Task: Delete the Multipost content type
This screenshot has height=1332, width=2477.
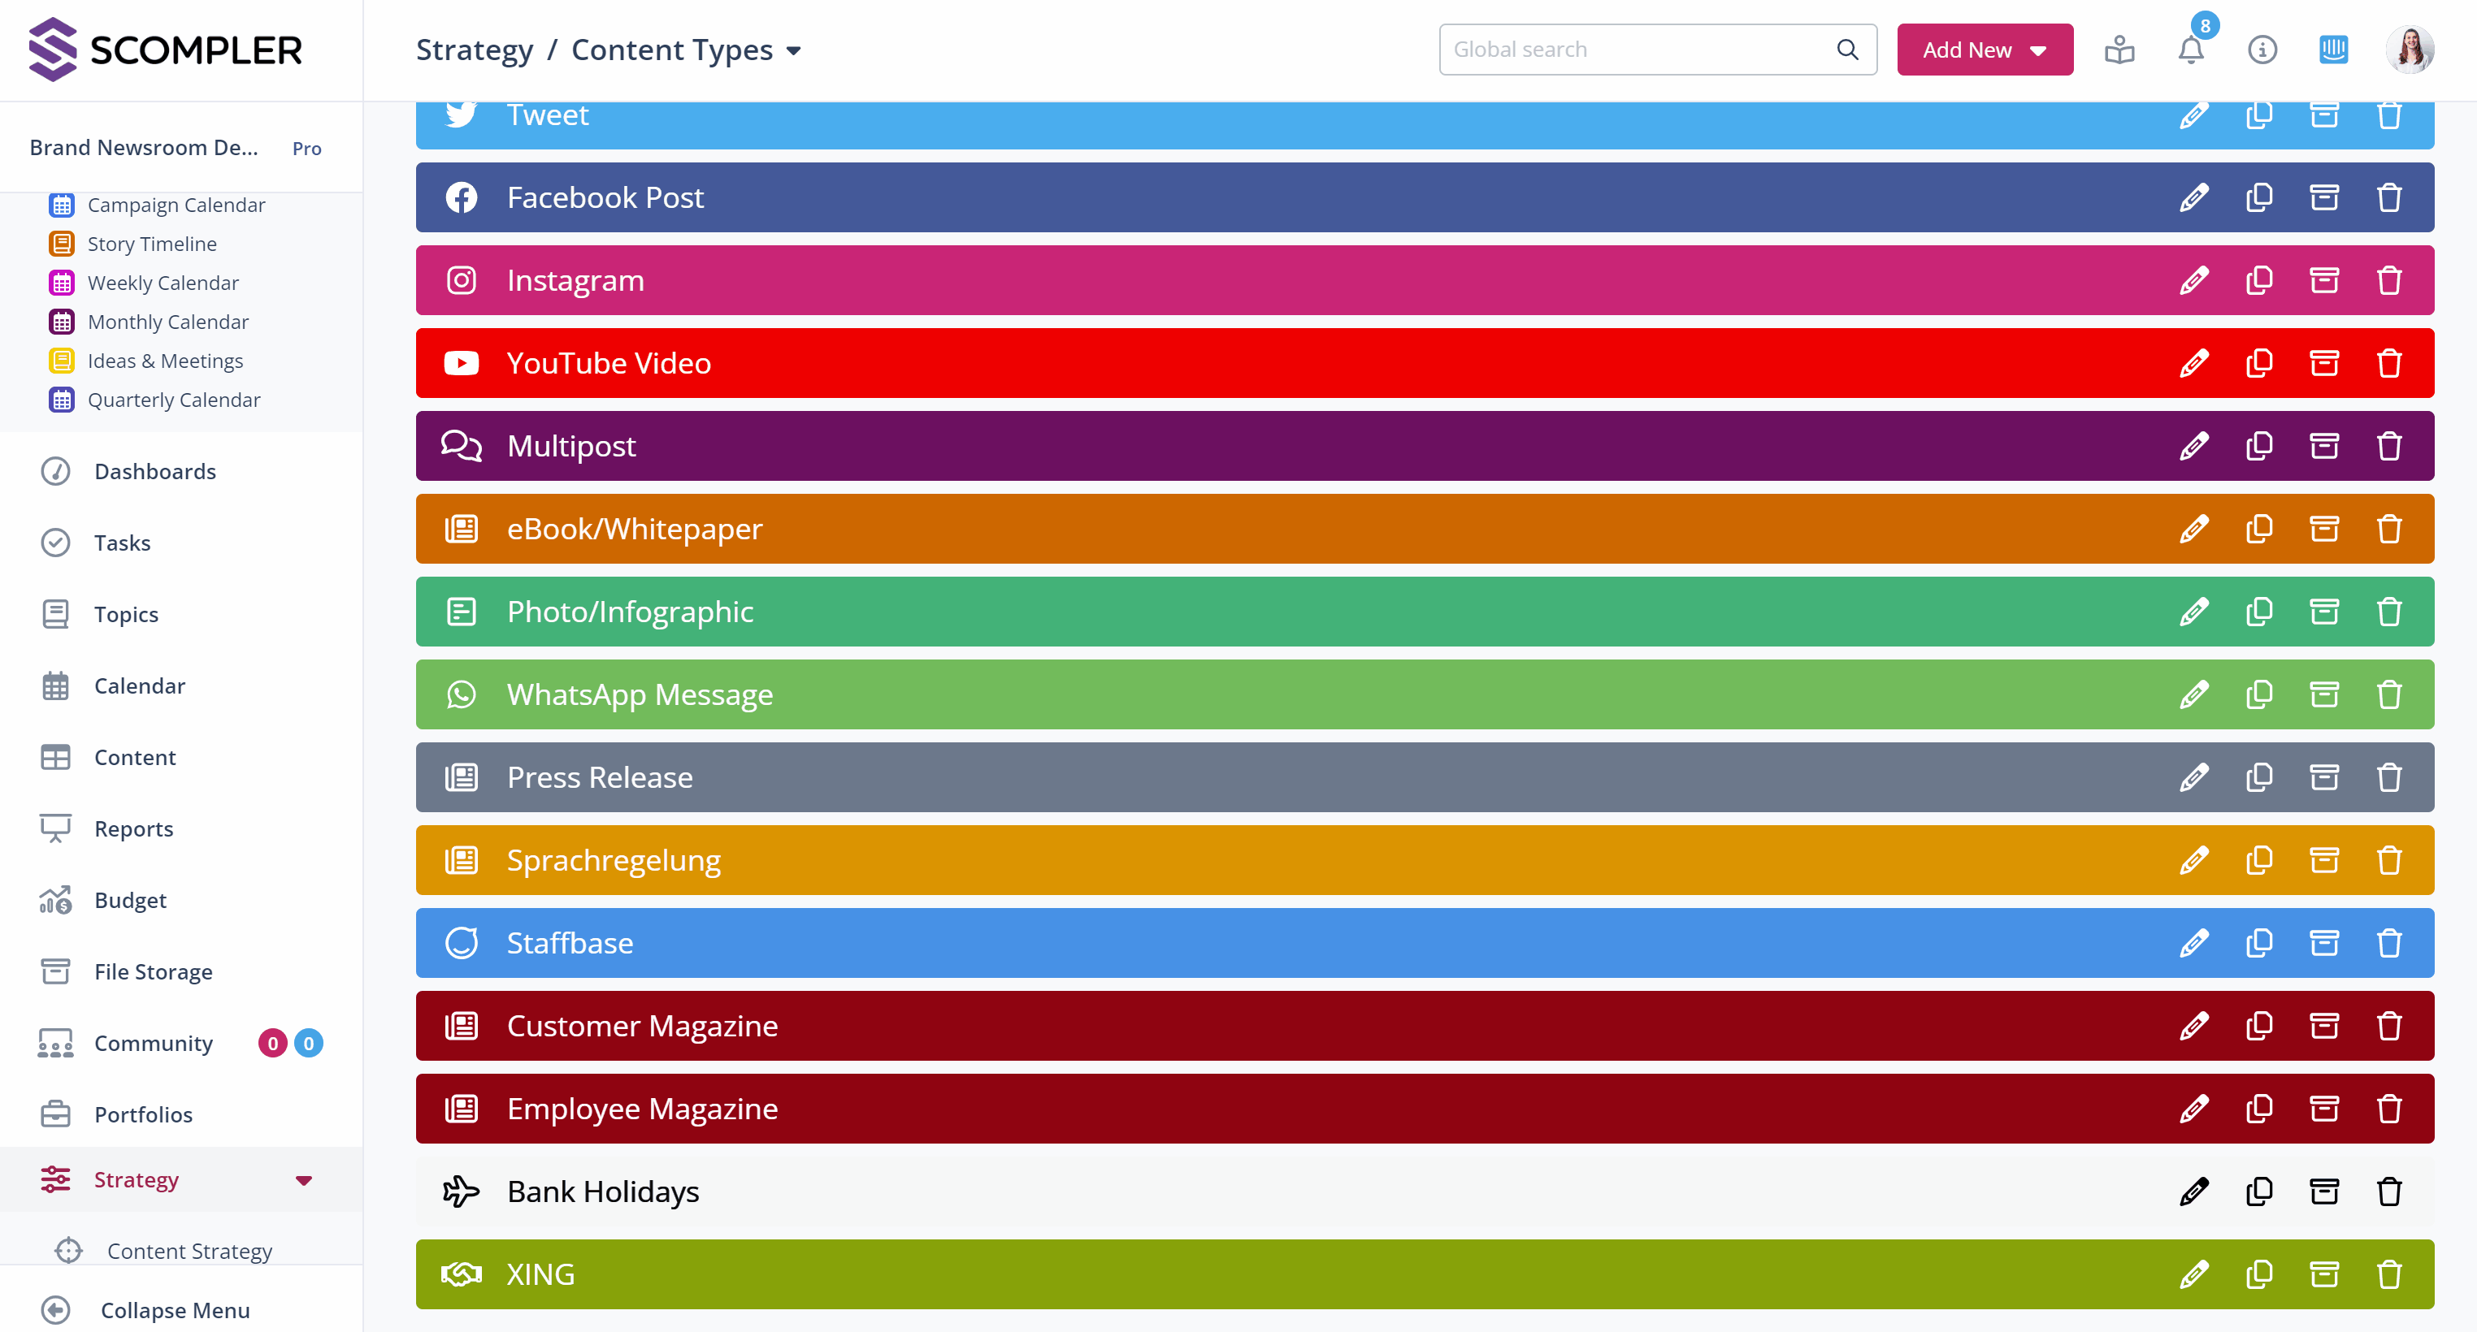Action: click(2388, 446)
